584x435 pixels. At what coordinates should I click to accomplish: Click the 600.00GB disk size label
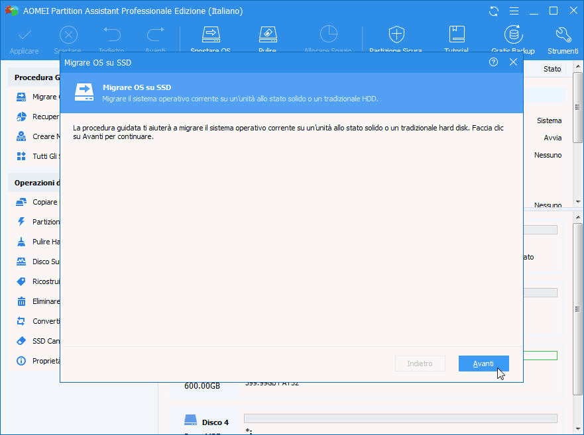(x=202, y=386)
